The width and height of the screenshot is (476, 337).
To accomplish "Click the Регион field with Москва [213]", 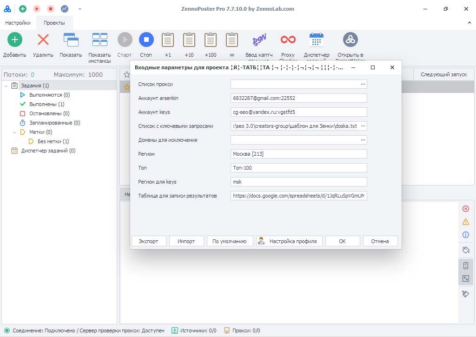I will point(299,154).
